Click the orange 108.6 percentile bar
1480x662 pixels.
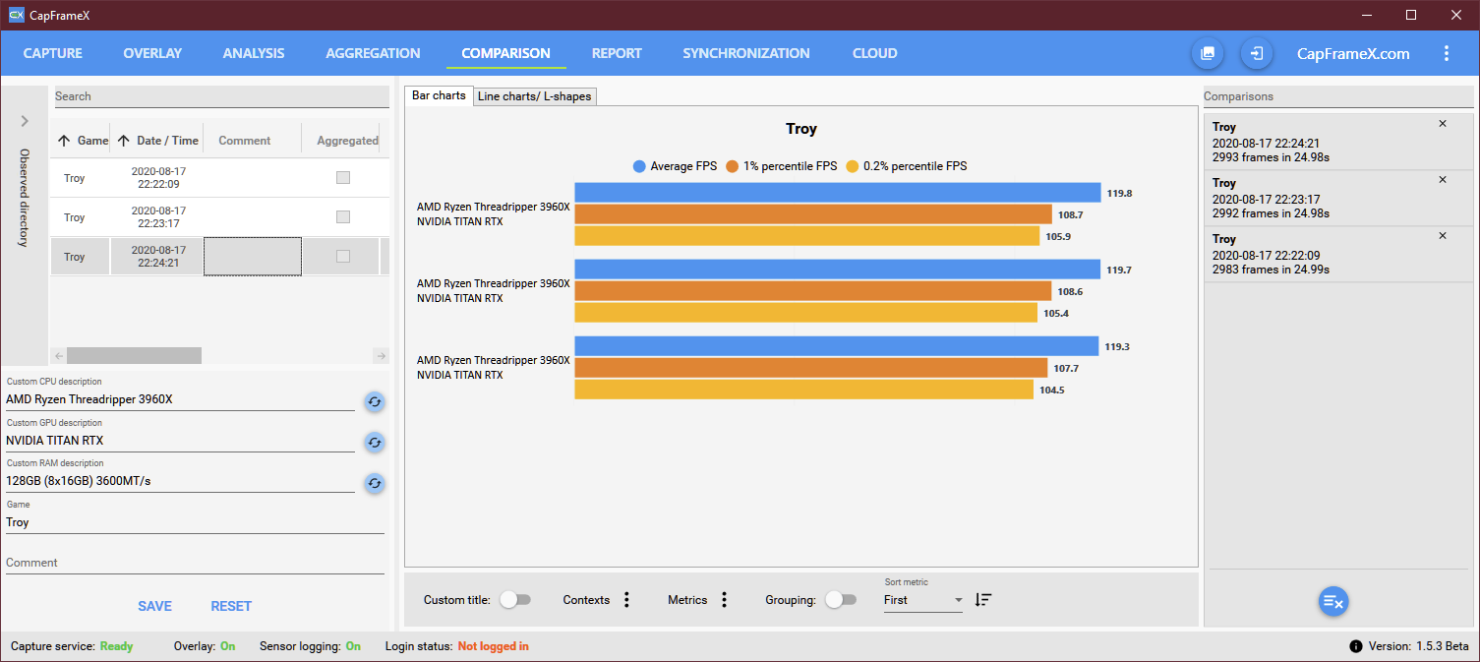point(813,291)
